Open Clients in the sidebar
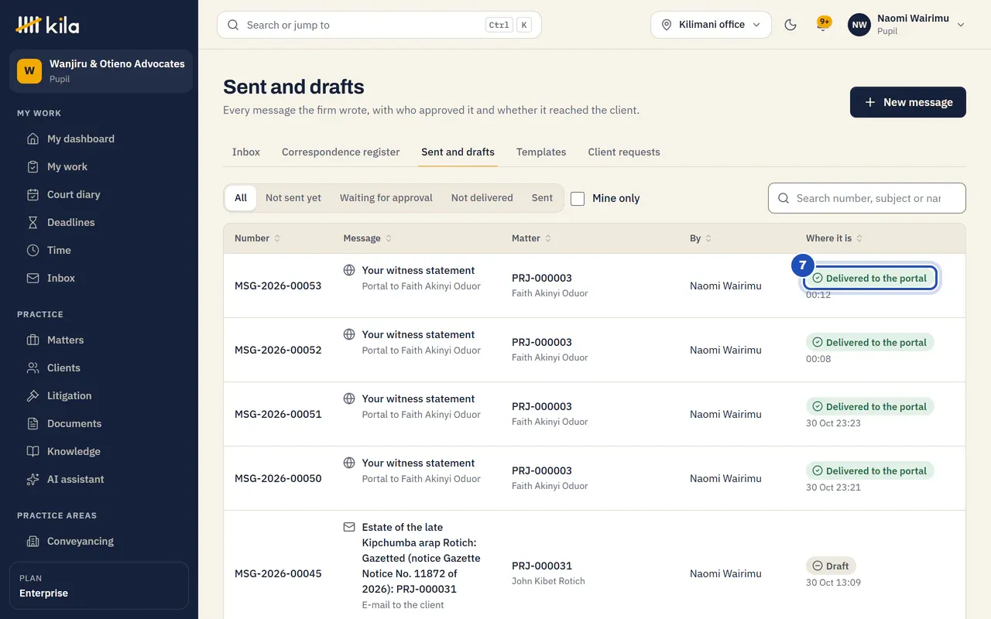 [x=99, y=368]
